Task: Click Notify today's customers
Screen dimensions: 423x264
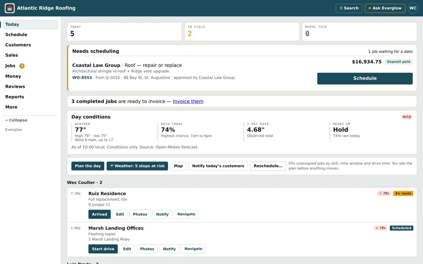Action: (x=218, y=166)
